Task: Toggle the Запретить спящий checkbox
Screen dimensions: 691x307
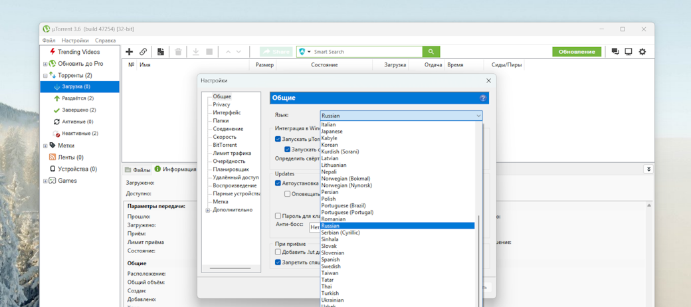Action: (x=278, y=262)
